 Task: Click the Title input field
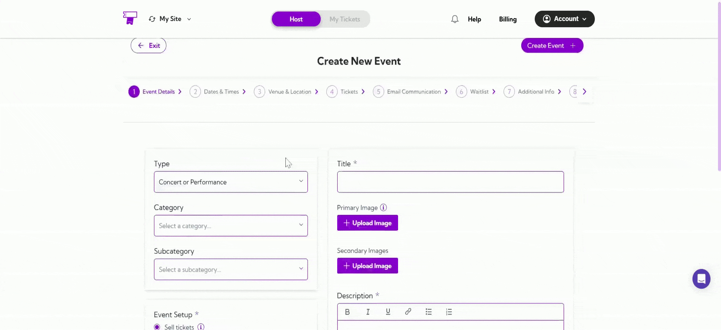pos(450,182)
